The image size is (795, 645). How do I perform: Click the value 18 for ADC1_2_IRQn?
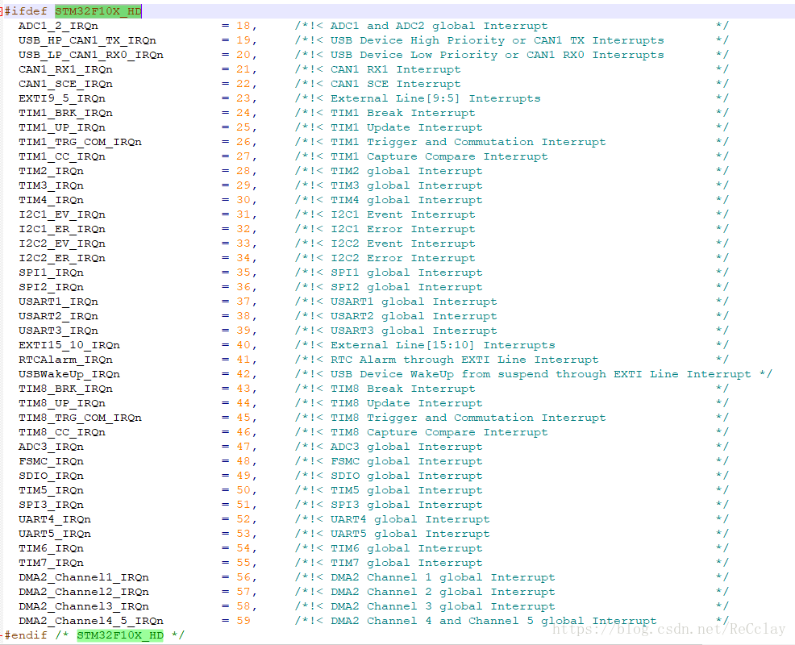[243, 26]
